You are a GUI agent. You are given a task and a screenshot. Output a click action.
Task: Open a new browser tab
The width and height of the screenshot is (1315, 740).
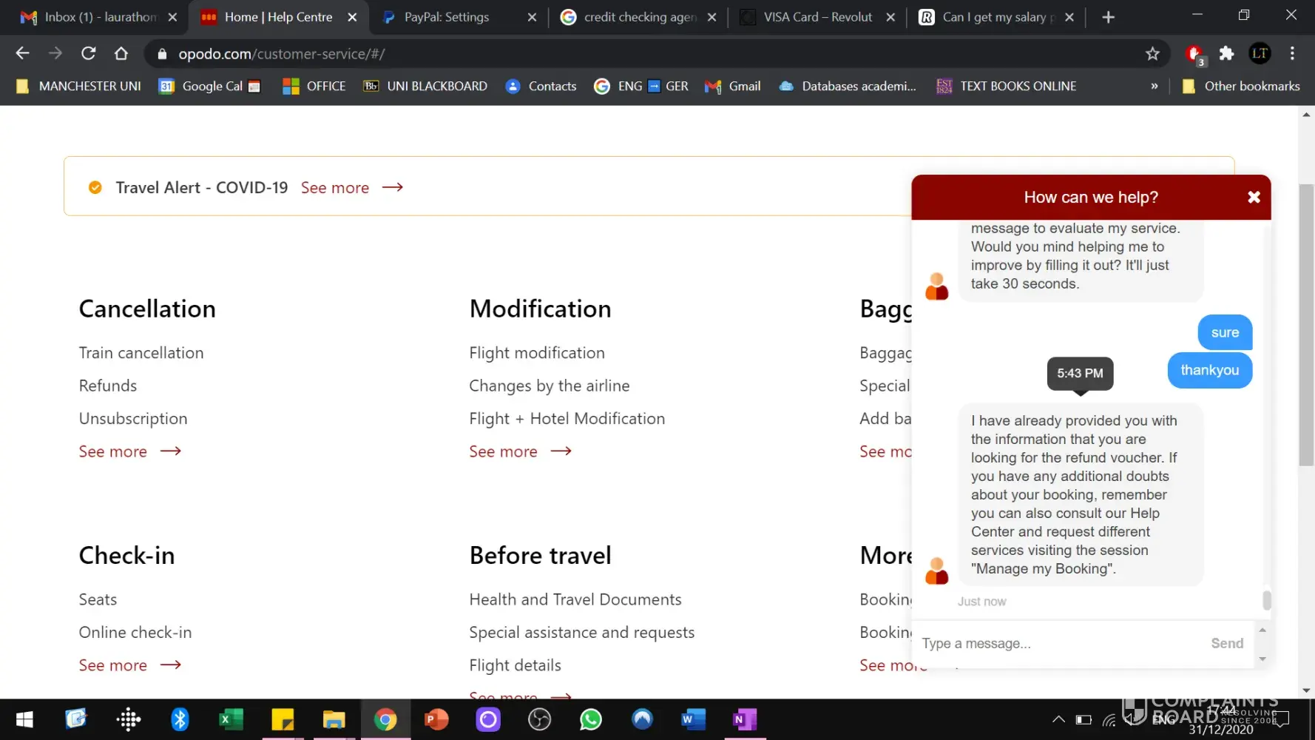pyautogui.click(x=1108, y=17)
